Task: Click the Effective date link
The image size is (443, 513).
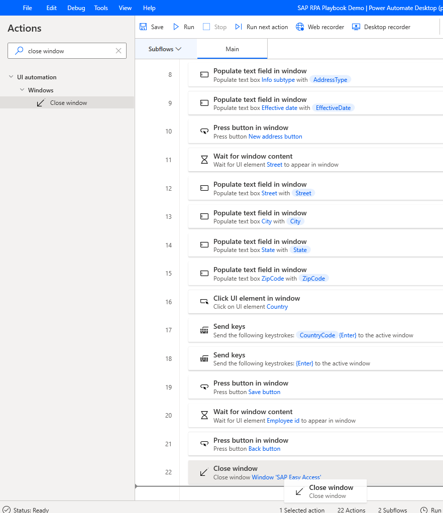Action: point(279,107)
